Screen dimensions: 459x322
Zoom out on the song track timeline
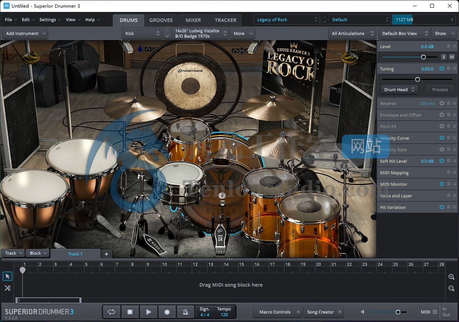point(451,289)
